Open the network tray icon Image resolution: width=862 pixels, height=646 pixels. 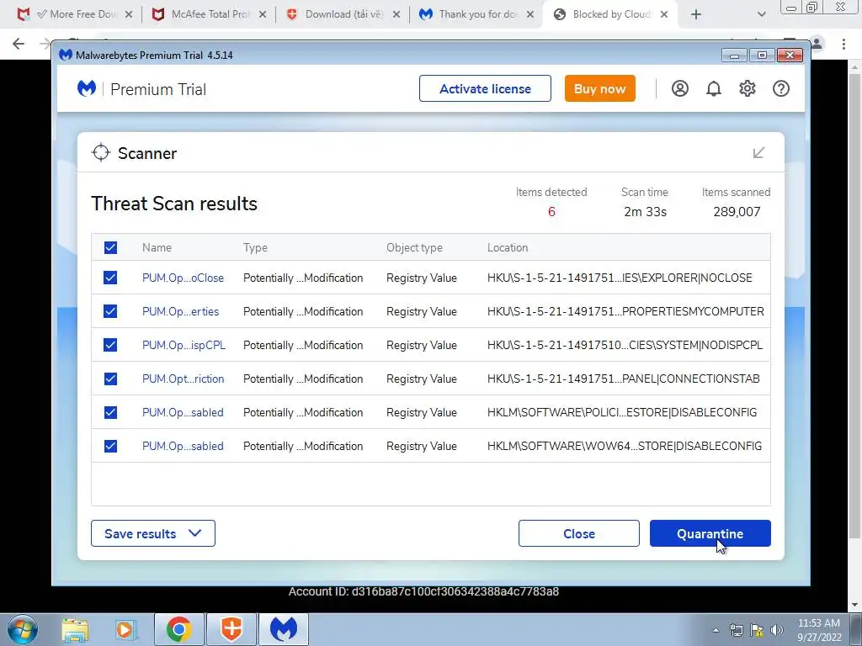(x=736, y=630)
